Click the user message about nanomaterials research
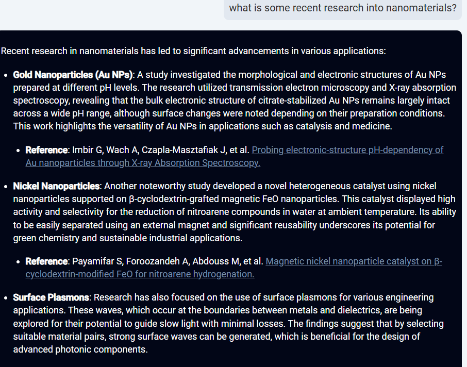This screenshot has height=367, width=467. pyautogui.click(x=342, y=8)
